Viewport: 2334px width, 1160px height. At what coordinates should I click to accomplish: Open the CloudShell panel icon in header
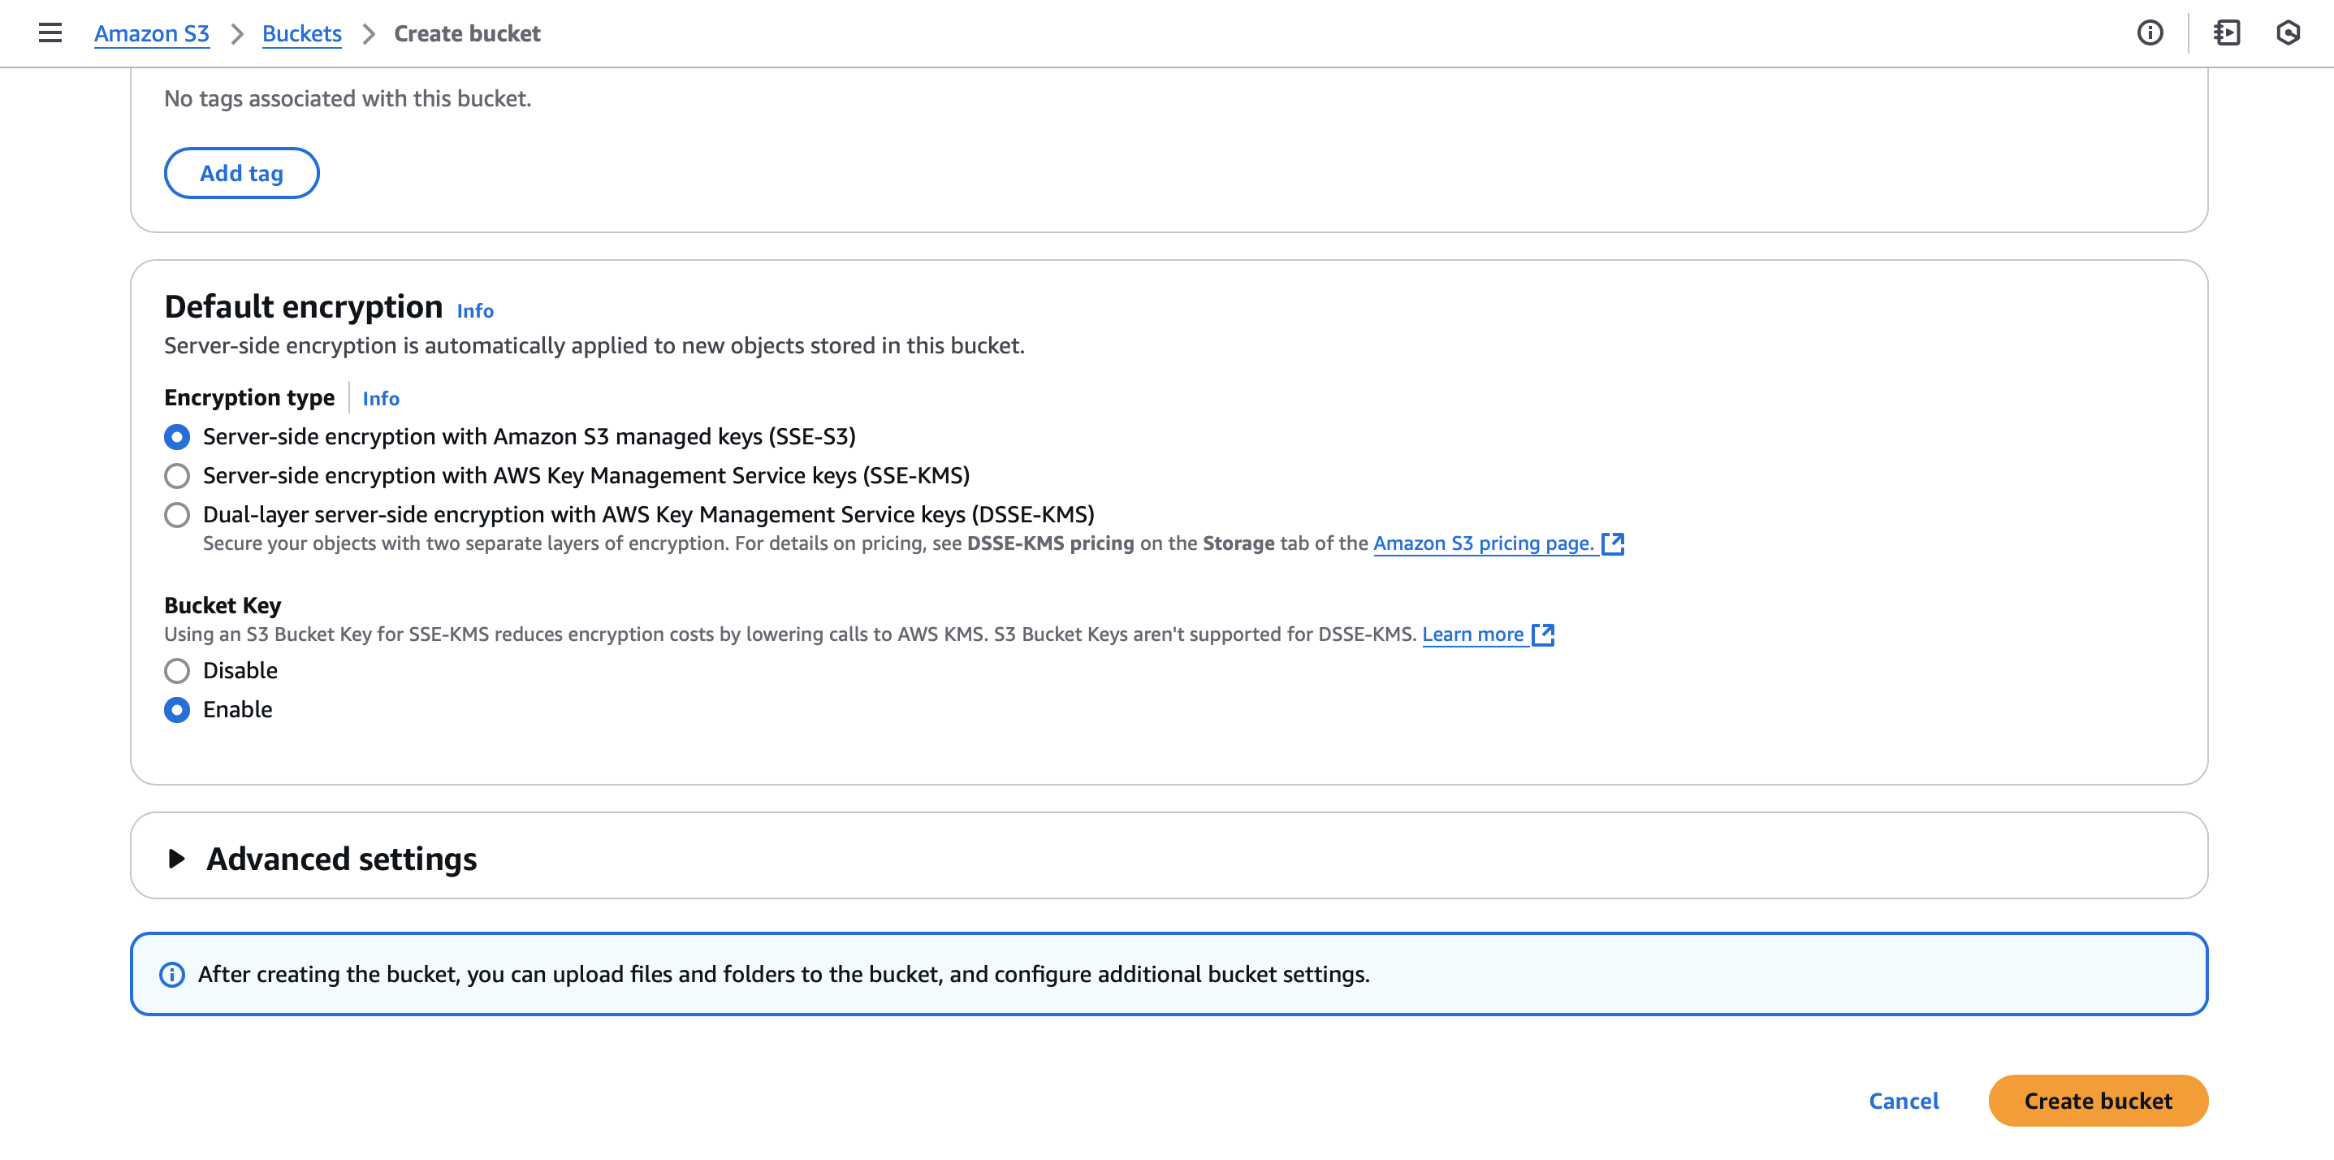[2227, 33]
